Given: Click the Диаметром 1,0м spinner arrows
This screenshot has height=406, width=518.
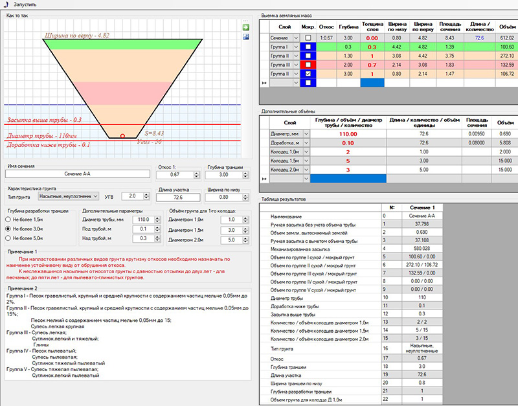Looking at the screenshot, I should (x=245, y=220).
